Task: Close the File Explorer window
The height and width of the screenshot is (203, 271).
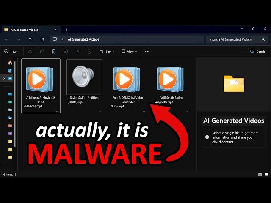Action: pyautogui.click(x=265, y=29)
